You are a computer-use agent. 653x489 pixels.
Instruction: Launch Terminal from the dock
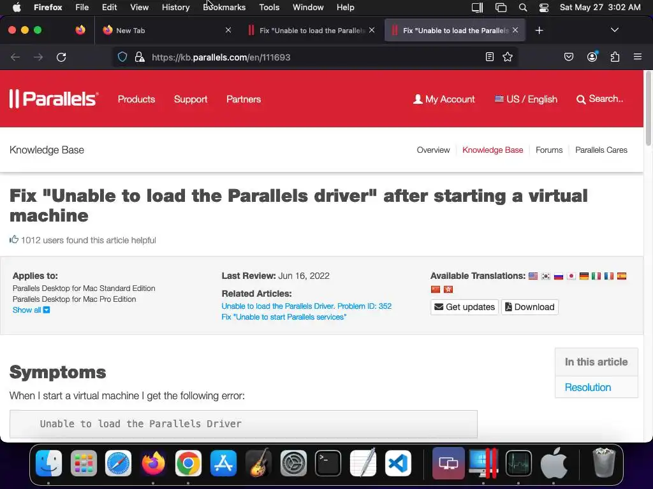click(328, 464)
